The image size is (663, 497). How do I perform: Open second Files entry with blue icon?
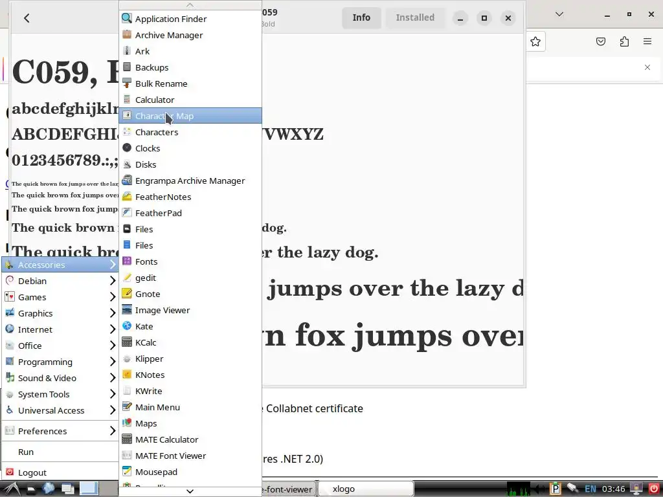click(190, 245)
